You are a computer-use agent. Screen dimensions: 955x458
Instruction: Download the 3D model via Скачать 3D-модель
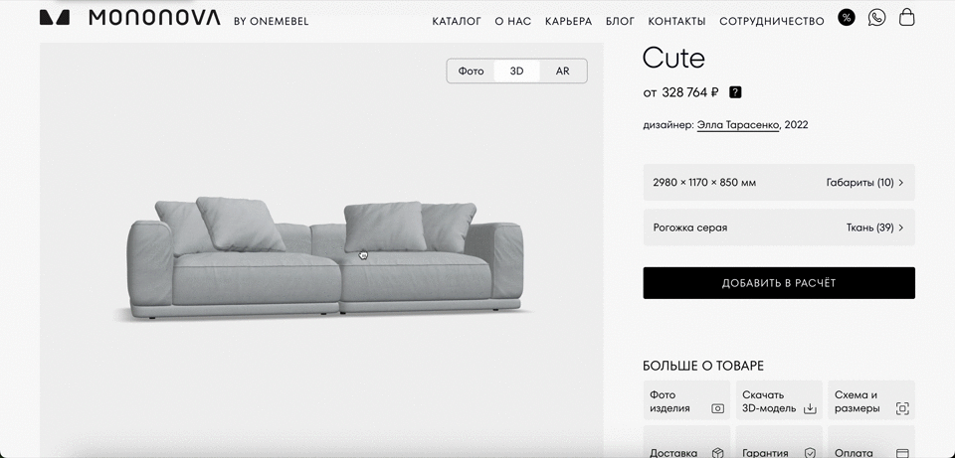(x=779, y=400)
